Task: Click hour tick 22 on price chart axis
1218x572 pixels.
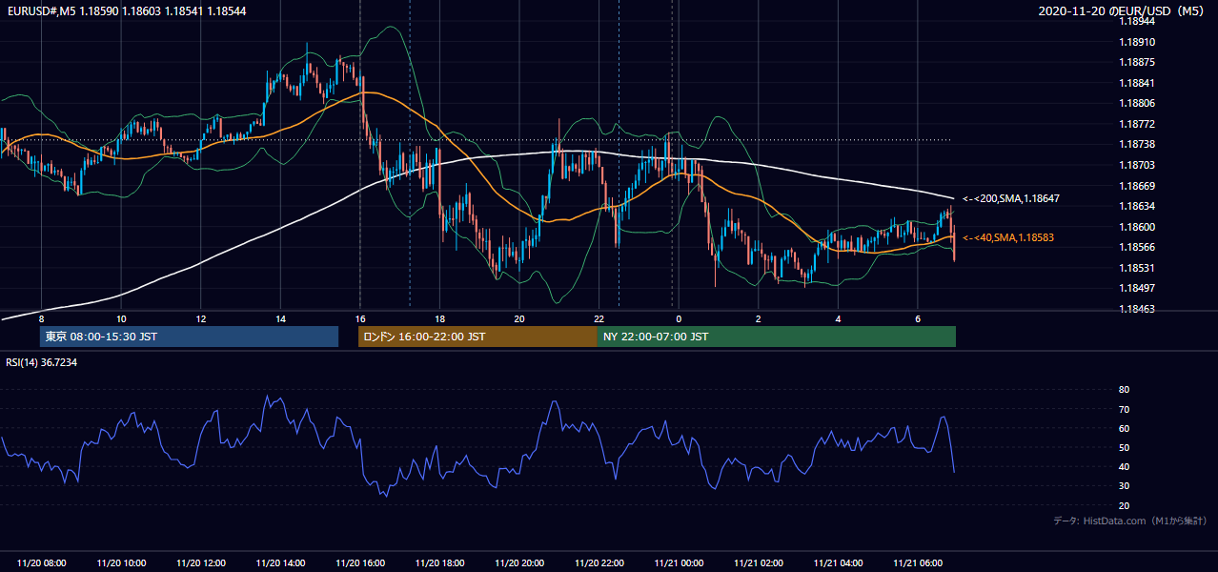Action: point(599,318)
